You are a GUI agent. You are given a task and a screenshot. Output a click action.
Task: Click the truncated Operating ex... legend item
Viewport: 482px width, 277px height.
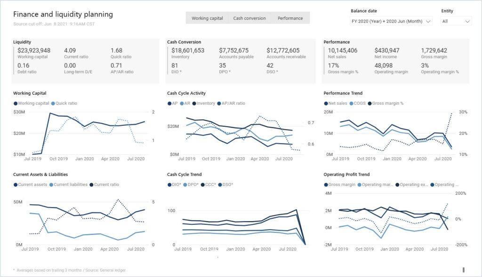pyautogui.click(x=412, y=185)
